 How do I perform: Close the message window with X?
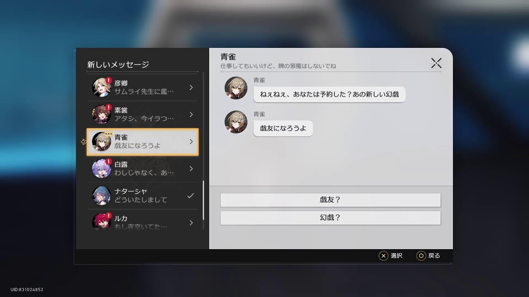tap(436, 63)
